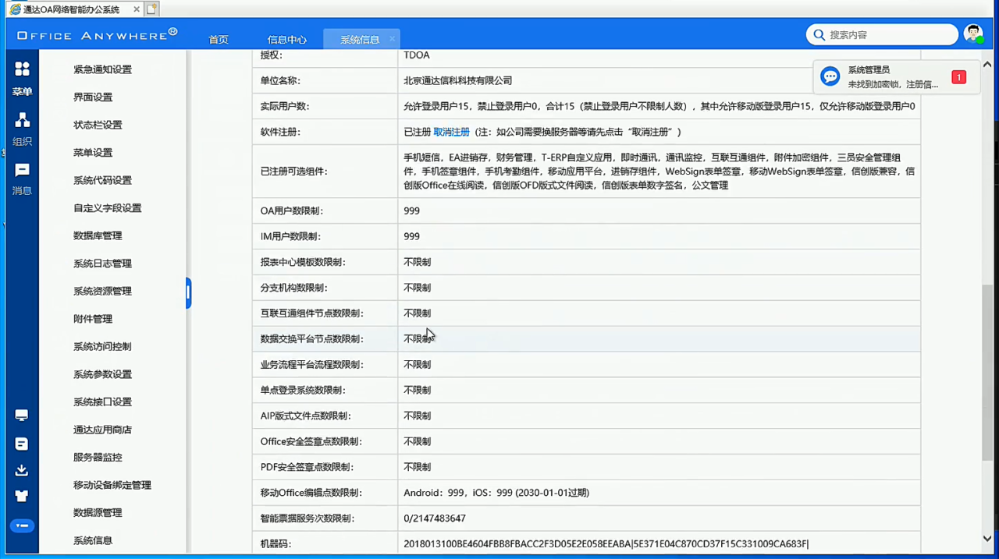Click the user avatar at top right
This screenshot has height=559, width=999.
tap(972, 34)
